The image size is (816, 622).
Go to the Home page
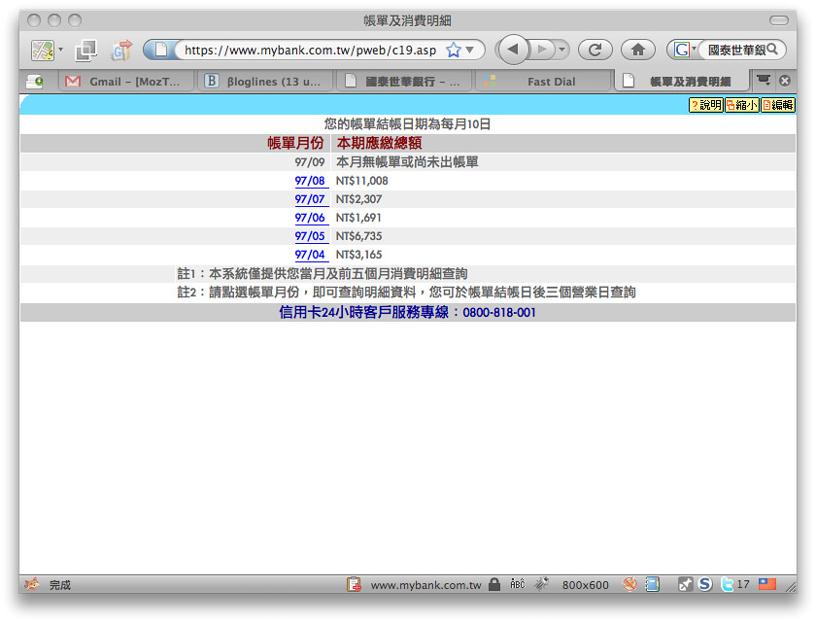click(637, 50)
